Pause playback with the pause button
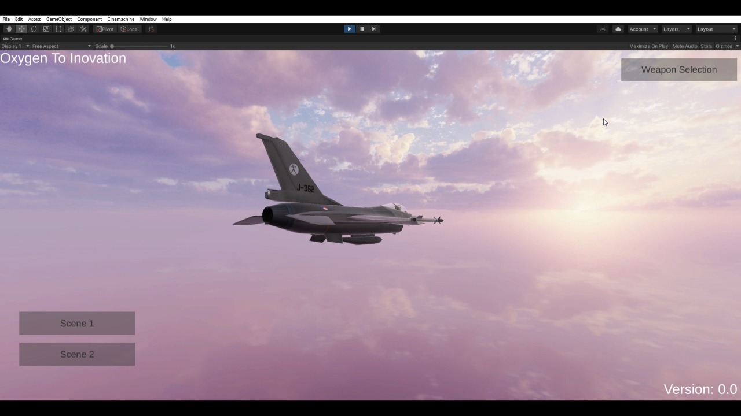Image resolution: width=741 pixels, height=416 pixels. click(362, 29)
